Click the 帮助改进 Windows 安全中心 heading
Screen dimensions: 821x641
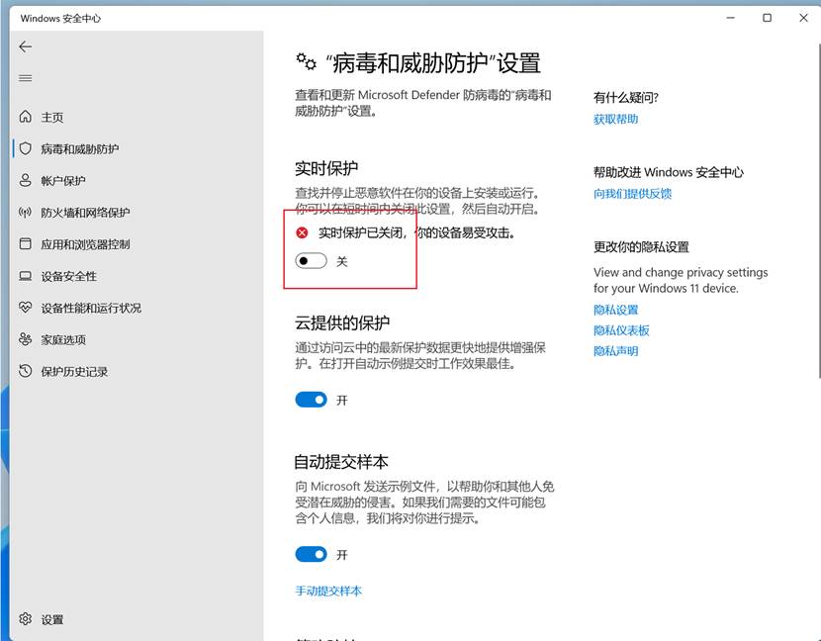(x=668, y=172)
